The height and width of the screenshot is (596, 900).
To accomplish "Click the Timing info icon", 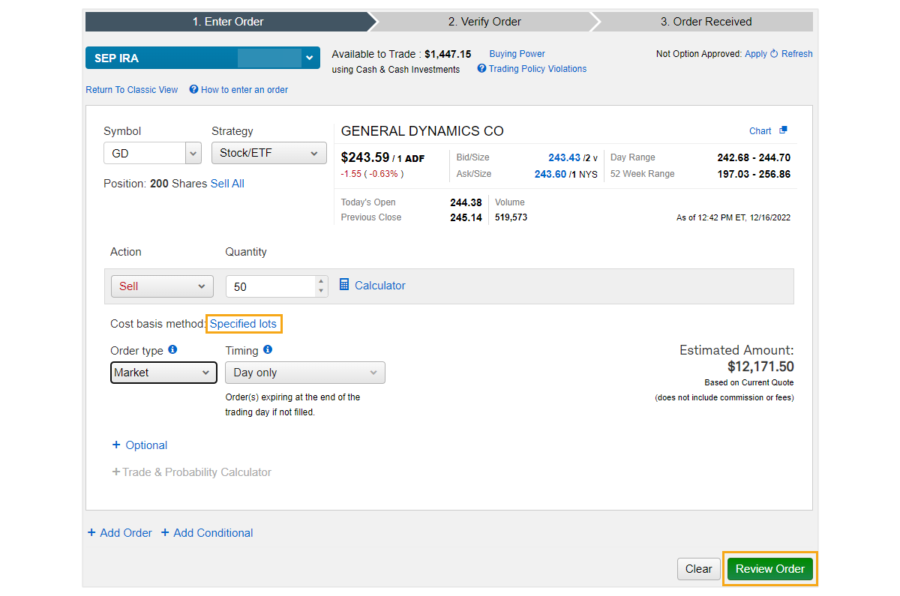I will click(268, 349).
